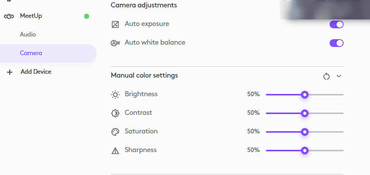Click the Add Device link

36,72
